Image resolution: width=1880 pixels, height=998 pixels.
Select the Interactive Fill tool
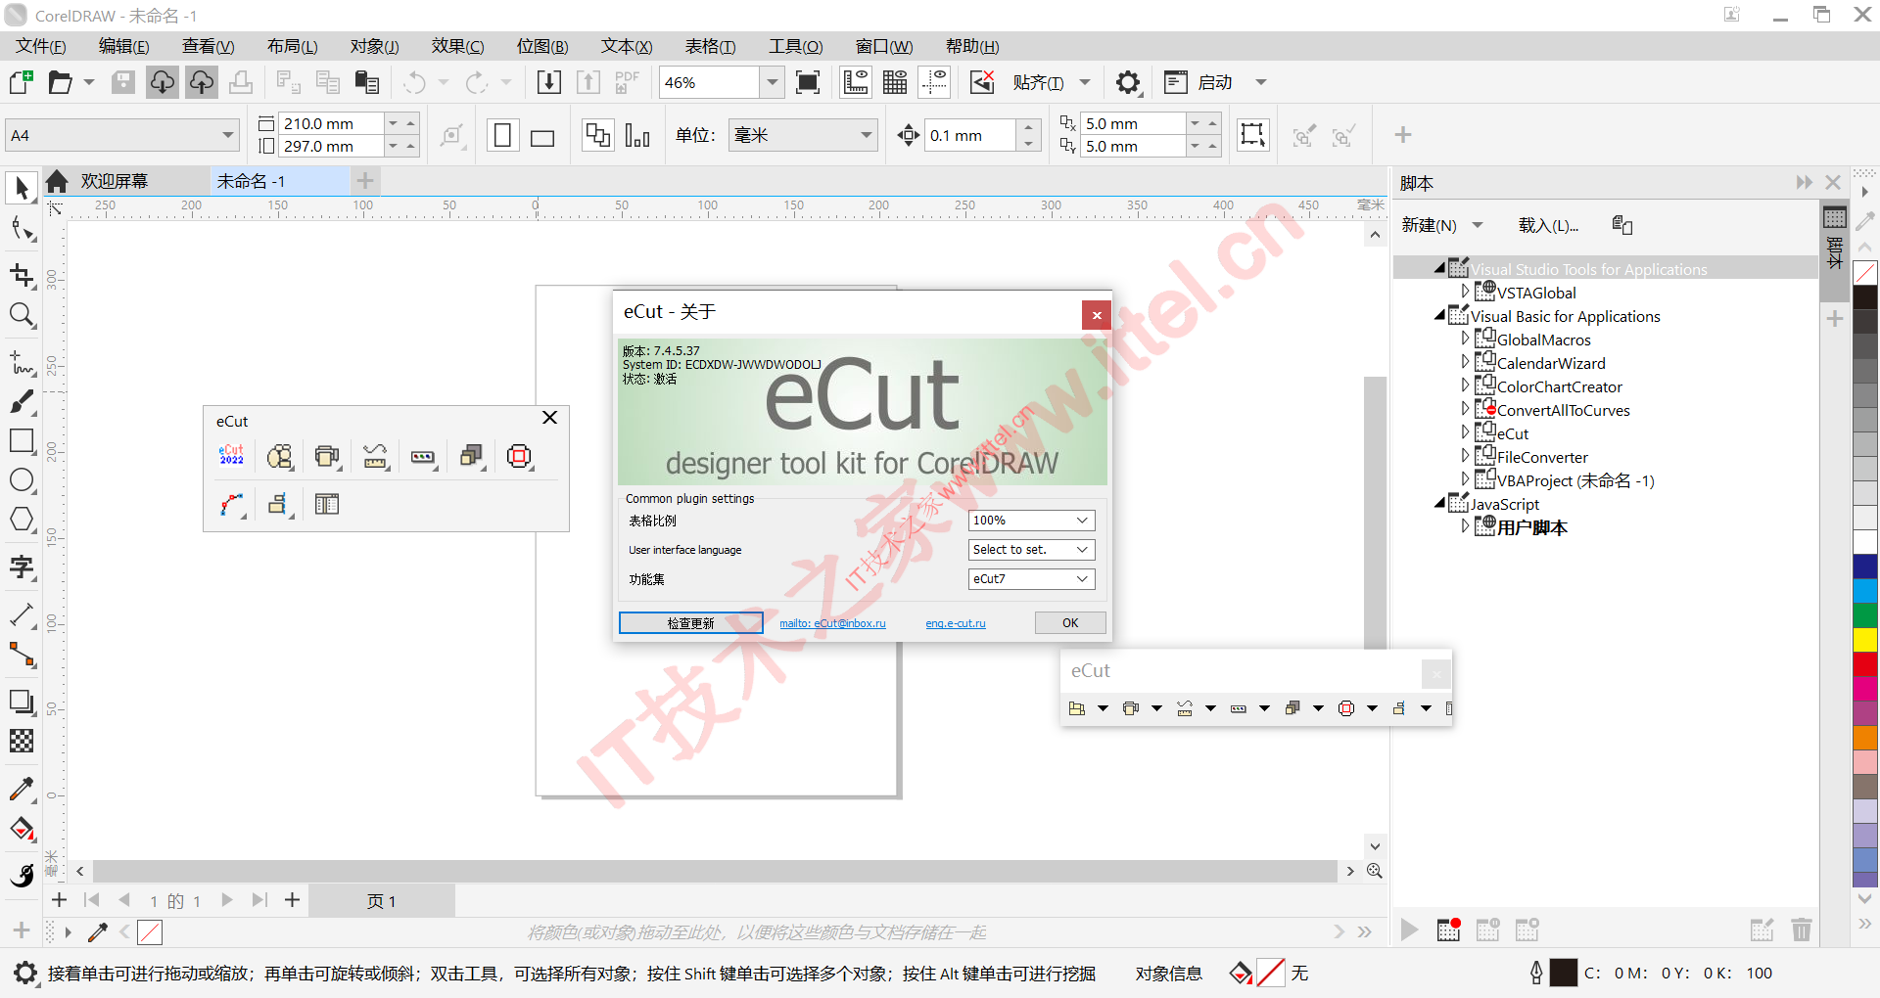click(22, 829)
